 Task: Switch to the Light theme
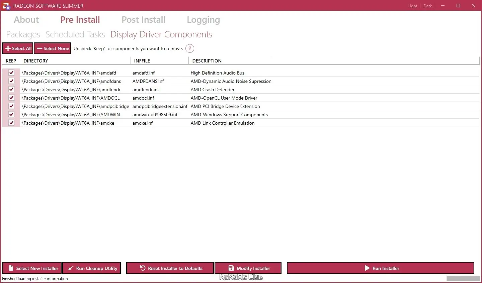[x=413, y=6]
